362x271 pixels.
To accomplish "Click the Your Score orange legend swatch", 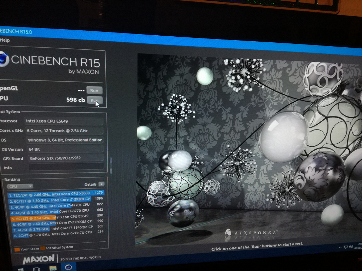I will click(x=17, y=249).
